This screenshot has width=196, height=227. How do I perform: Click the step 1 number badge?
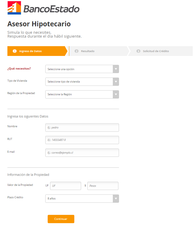click(15, 51)
